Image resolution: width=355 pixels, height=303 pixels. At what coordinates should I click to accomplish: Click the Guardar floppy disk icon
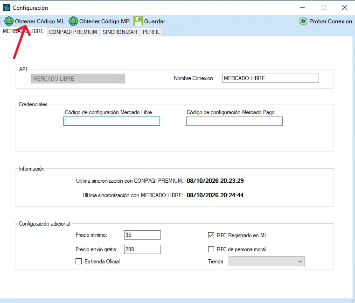(x=138, y=21)
